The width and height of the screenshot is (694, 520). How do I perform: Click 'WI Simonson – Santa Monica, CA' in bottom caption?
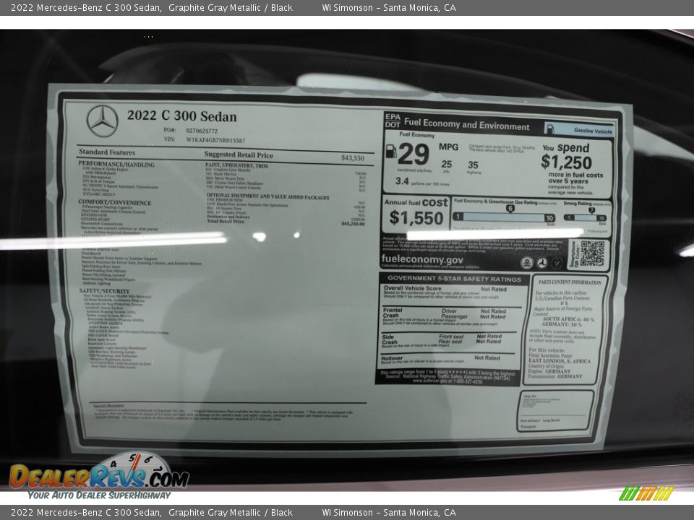pos(389,513)
